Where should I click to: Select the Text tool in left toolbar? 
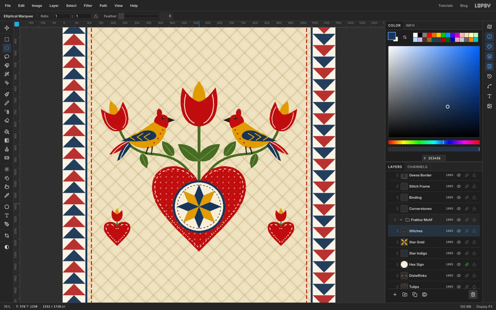tap(7, 215)
